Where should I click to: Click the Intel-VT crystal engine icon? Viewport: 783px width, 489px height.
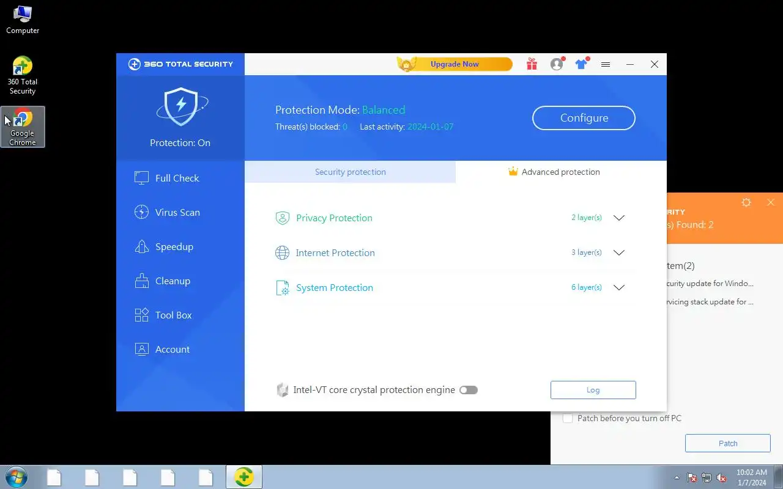(x=283, y=390)
